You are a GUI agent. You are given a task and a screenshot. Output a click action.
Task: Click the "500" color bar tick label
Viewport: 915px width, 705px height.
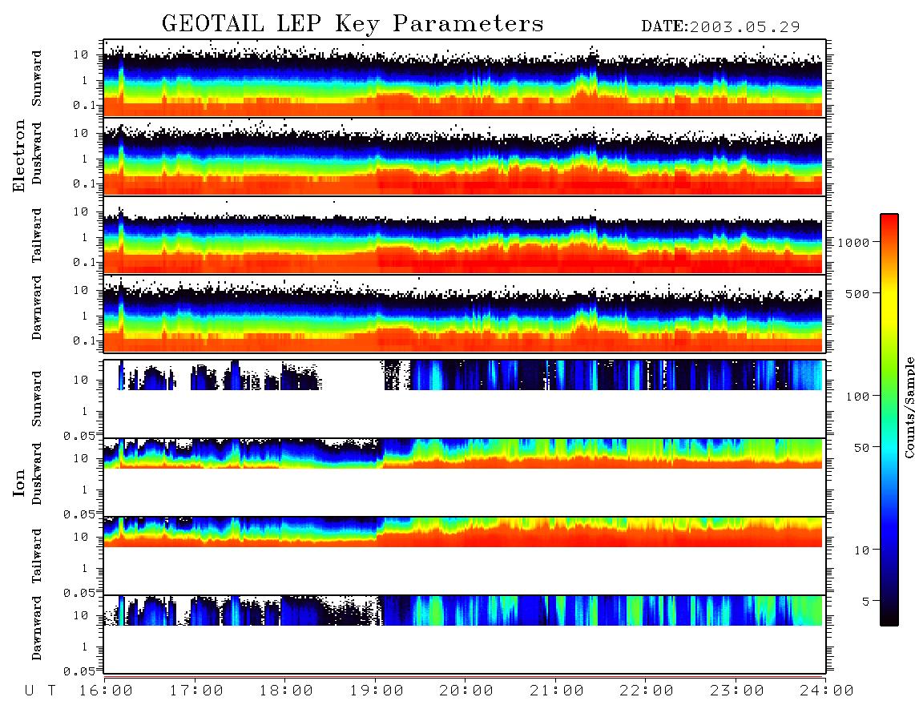(x=857, y=293)
